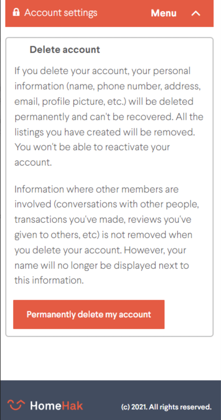The height and width of the screenshot is (420, 221).
Task: Collapse the menu with the up chevron
Action: tap(196, 13)
